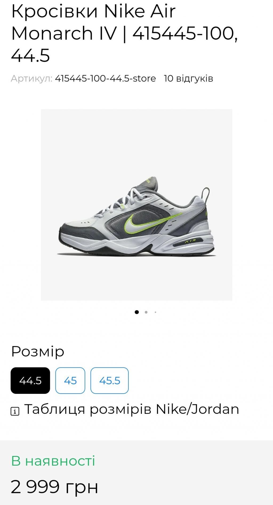Pick size 45.5
Viewport: 273px width, 505px height.
(x=110, y=381)
